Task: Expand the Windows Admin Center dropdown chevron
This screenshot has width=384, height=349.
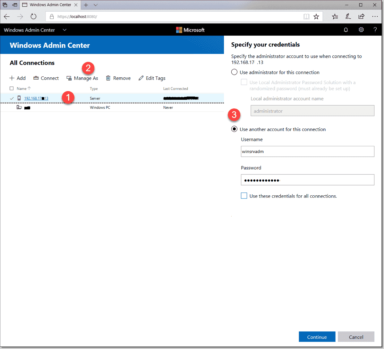Action: coord(64,30)
